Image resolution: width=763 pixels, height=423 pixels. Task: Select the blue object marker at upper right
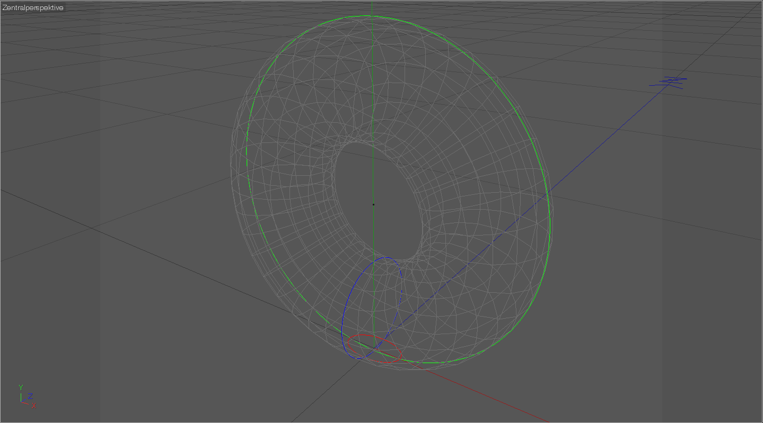point(669,81)
